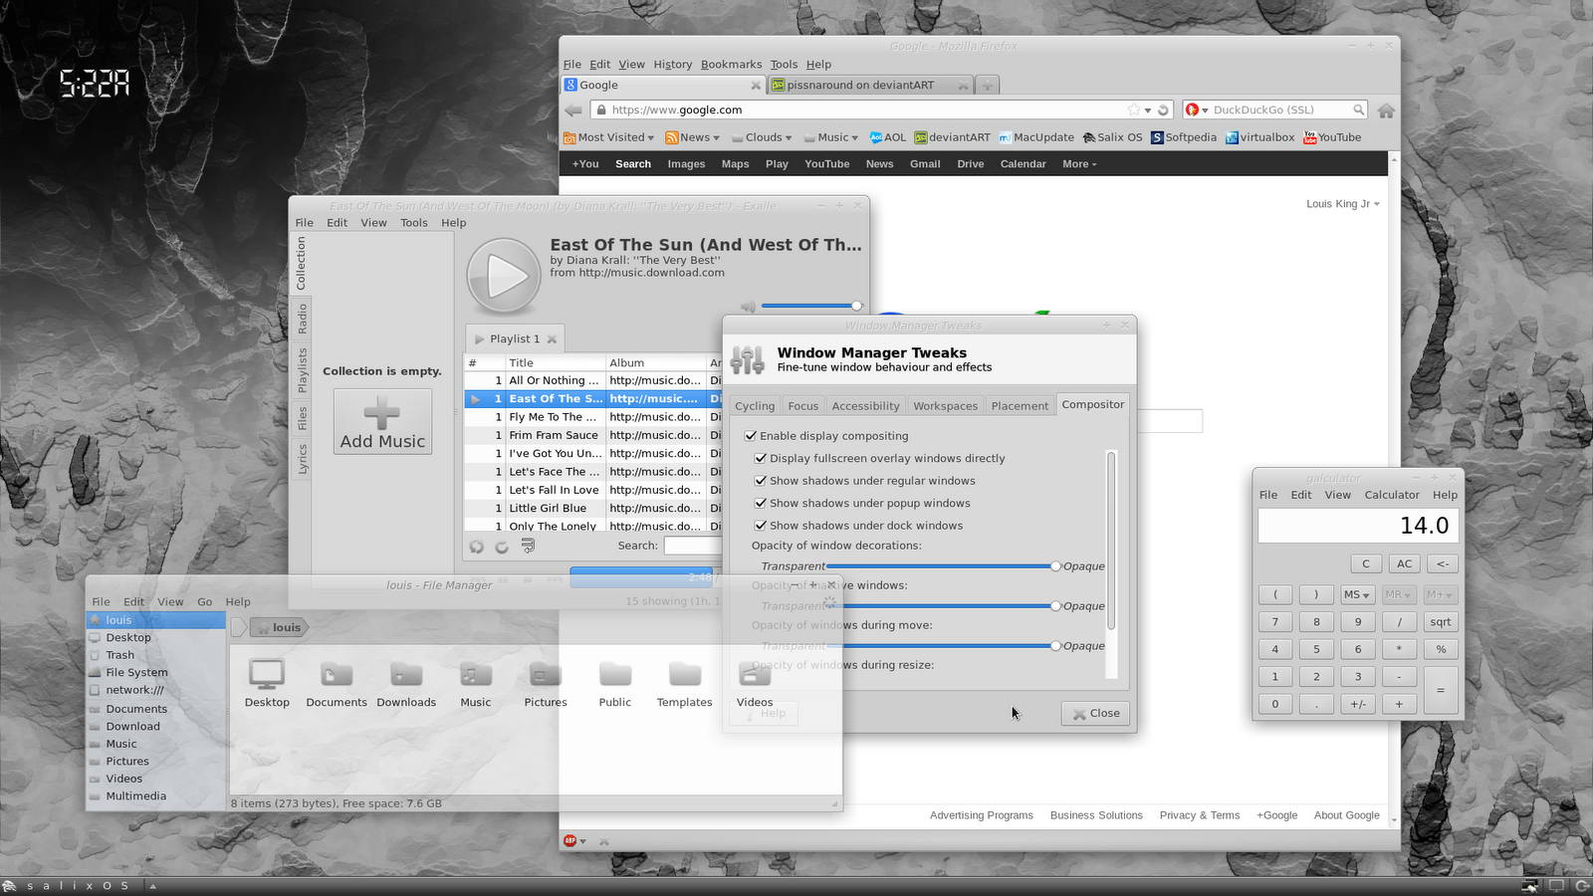Click the Salix OS menu icon in the taskbar

pos(10,886)
